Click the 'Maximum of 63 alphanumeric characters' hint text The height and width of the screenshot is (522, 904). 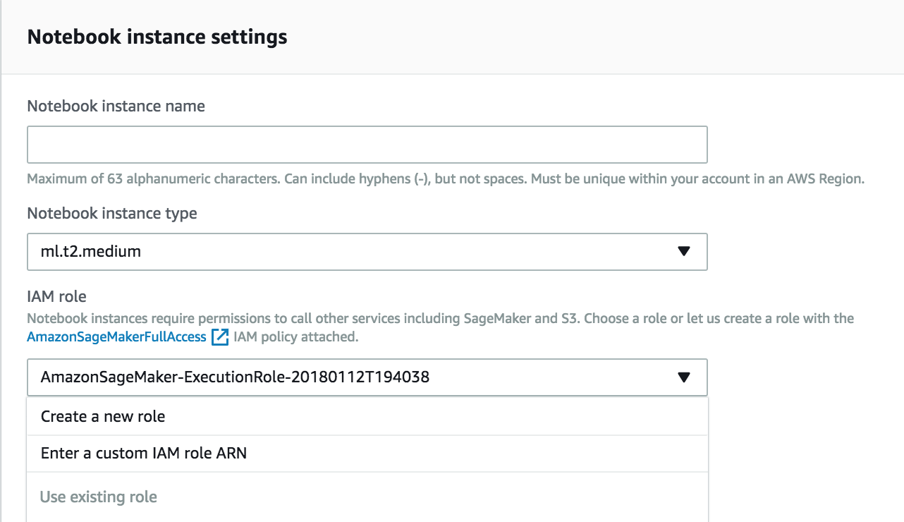click(446, 179)
